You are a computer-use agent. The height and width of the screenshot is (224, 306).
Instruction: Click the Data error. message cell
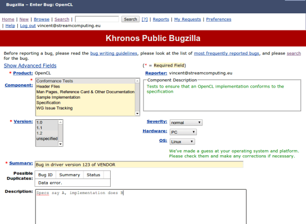[72, 183]
